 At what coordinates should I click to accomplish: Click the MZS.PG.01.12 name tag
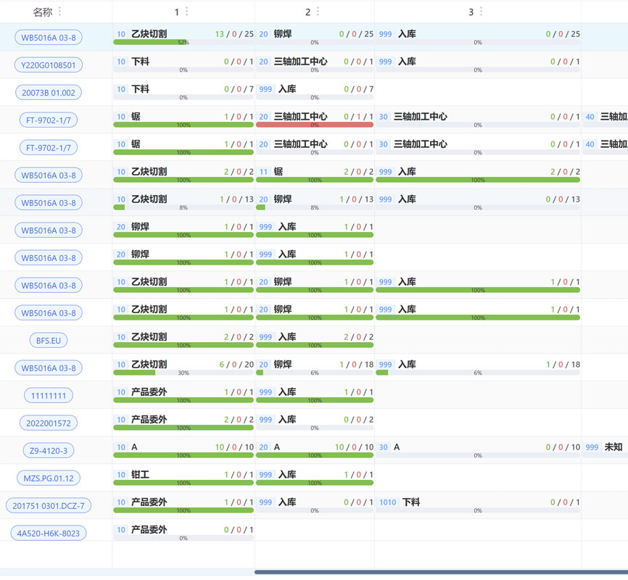49,478
